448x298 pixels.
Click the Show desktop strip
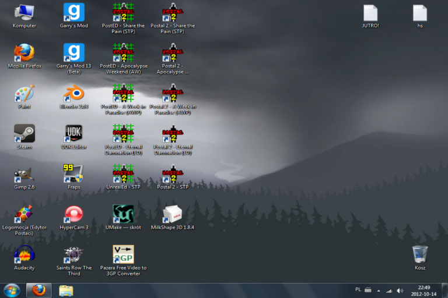[x=445, y=290]
